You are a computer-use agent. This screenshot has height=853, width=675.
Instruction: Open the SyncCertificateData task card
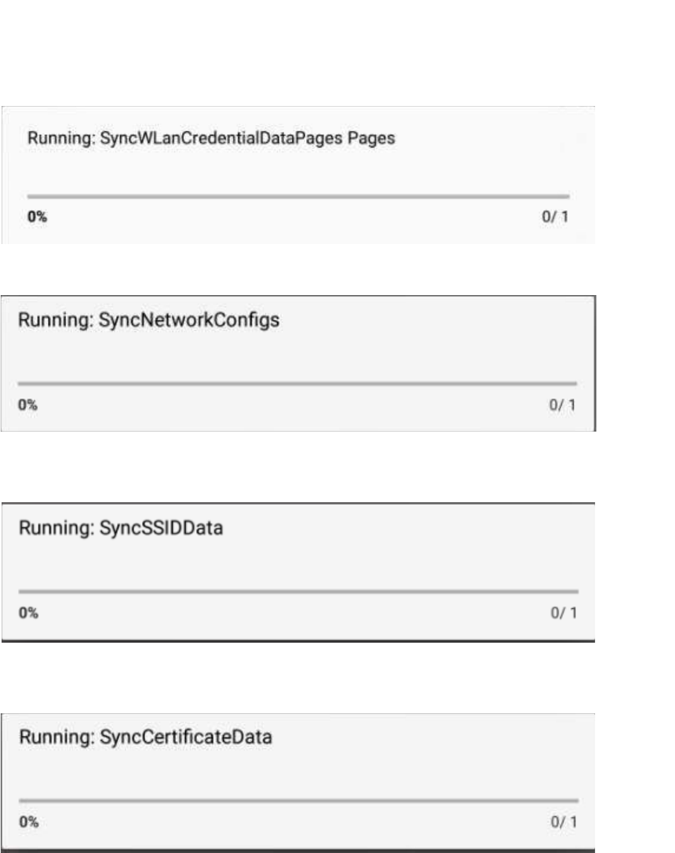click(x=298, y=782)
